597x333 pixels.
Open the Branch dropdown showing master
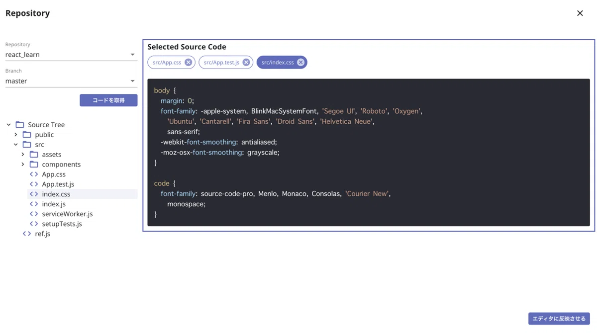click(x=71, y=81)
